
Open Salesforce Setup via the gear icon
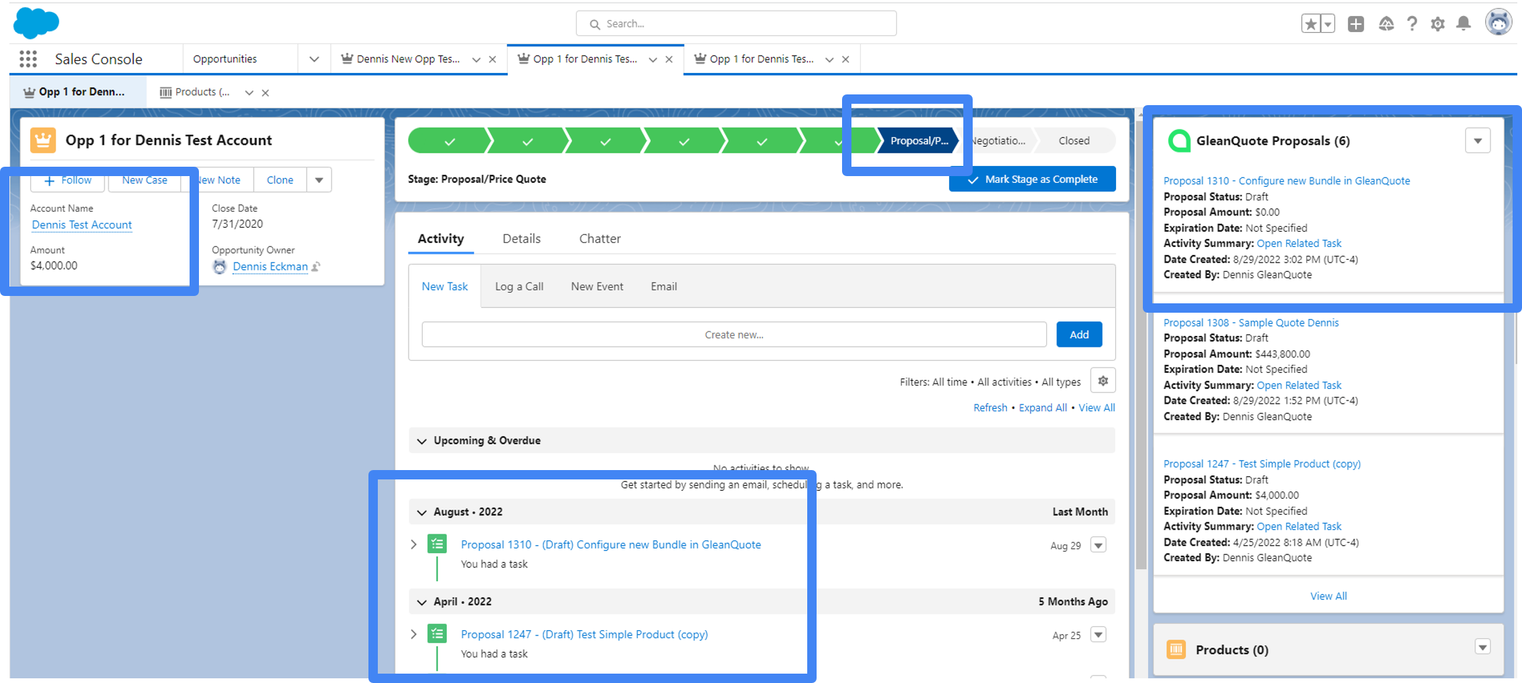tap(1438, 23)
